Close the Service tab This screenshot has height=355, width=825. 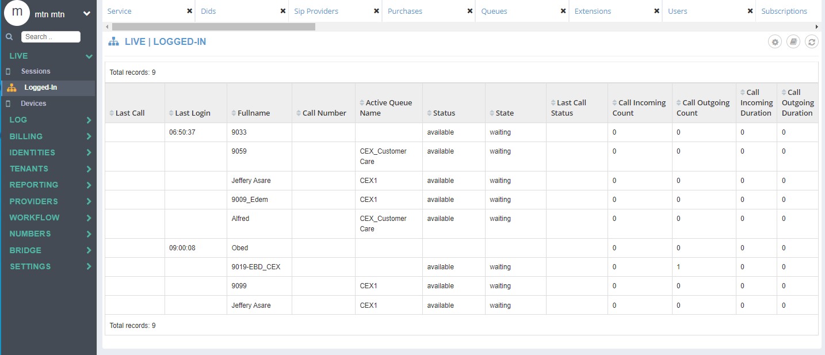(189, 11)
